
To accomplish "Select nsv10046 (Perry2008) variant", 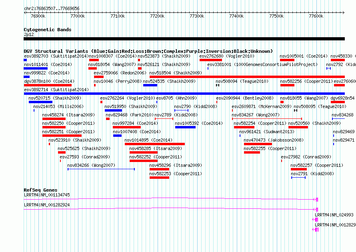I will click(118, 81).
